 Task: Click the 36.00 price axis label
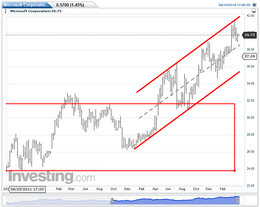coord(250,67)
